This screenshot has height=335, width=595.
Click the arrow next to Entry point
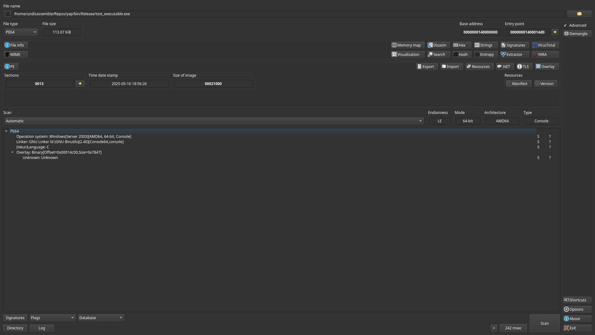pyautogui.click(x=555, y=32)
